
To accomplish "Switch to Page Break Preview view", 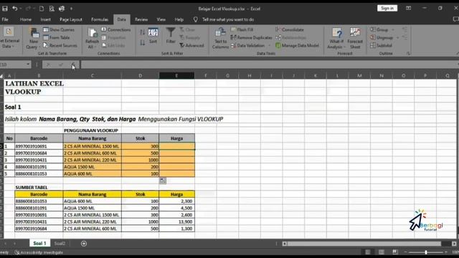I will click(395, 252).
